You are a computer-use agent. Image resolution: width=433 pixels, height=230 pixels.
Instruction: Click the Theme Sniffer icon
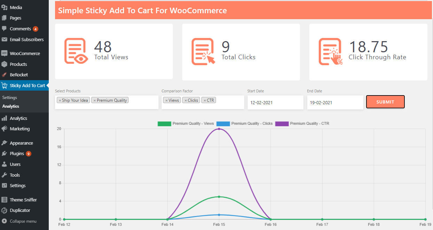click(x=4, y=200)
